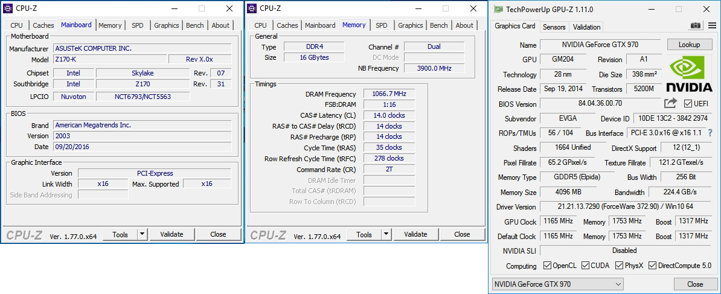Toggle the OpenCL checkbox

click(547, 265)
